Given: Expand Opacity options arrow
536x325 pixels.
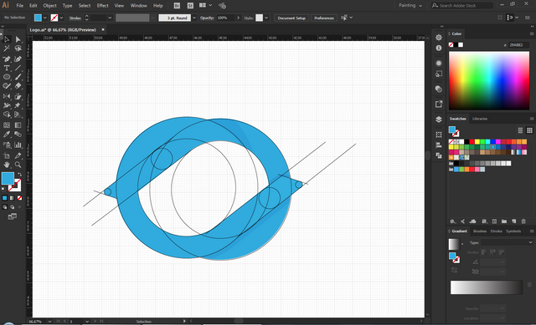Looking at the screenshot, I should pos(238,18).
